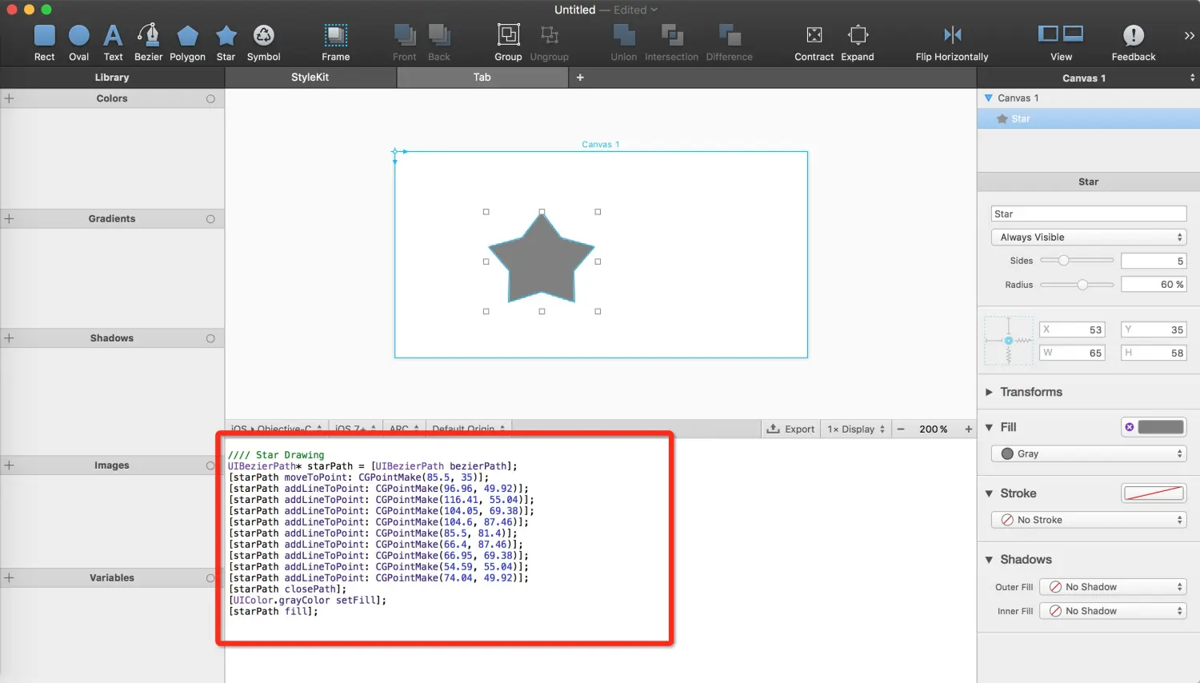This screenshot has height=683, width=1200.
Task: Select the Star layer row
Action: click(1088, 118)
